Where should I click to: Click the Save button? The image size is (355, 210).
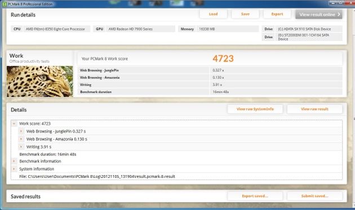click(x=245, y=14)
